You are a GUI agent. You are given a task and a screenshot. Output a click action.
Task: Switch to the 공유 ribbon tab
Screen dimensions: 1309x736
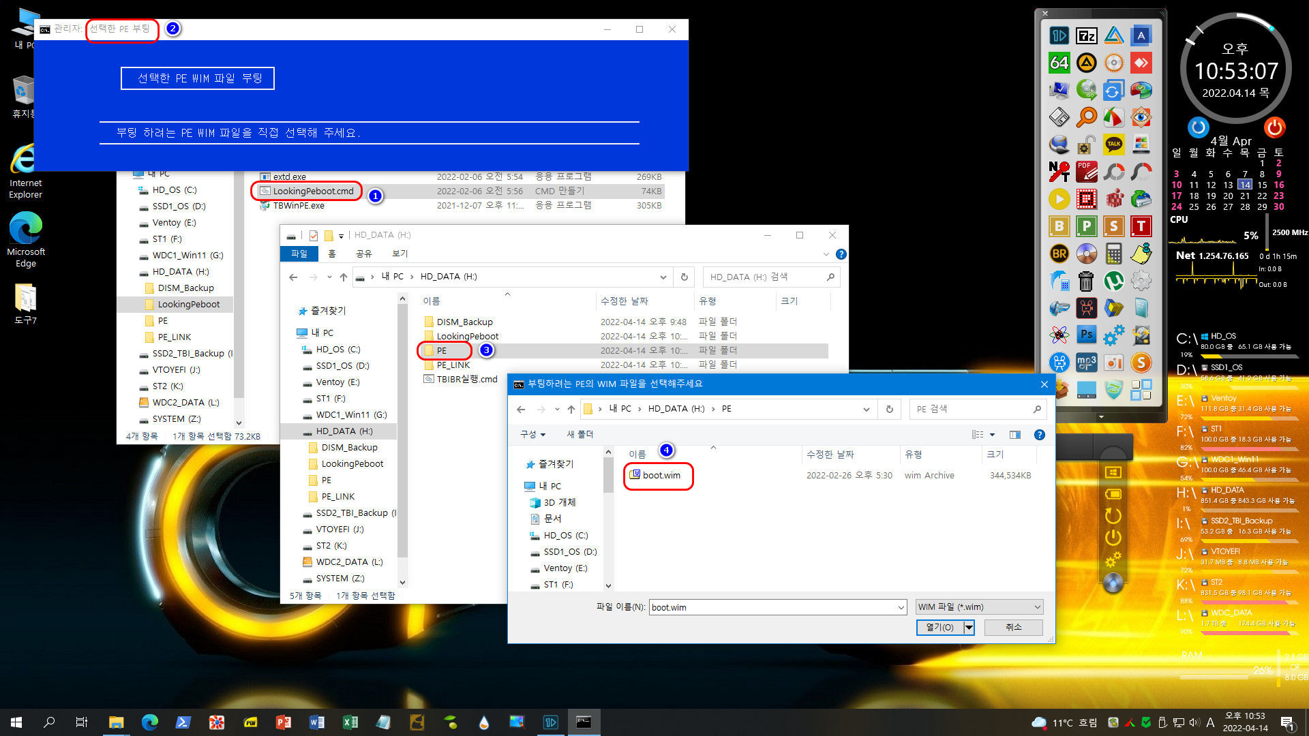point(363,254)
